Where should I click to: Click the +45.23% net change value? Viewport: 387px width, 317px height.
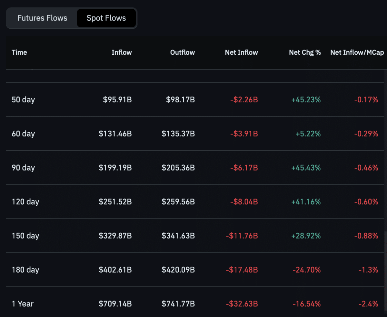pos(306,100)
